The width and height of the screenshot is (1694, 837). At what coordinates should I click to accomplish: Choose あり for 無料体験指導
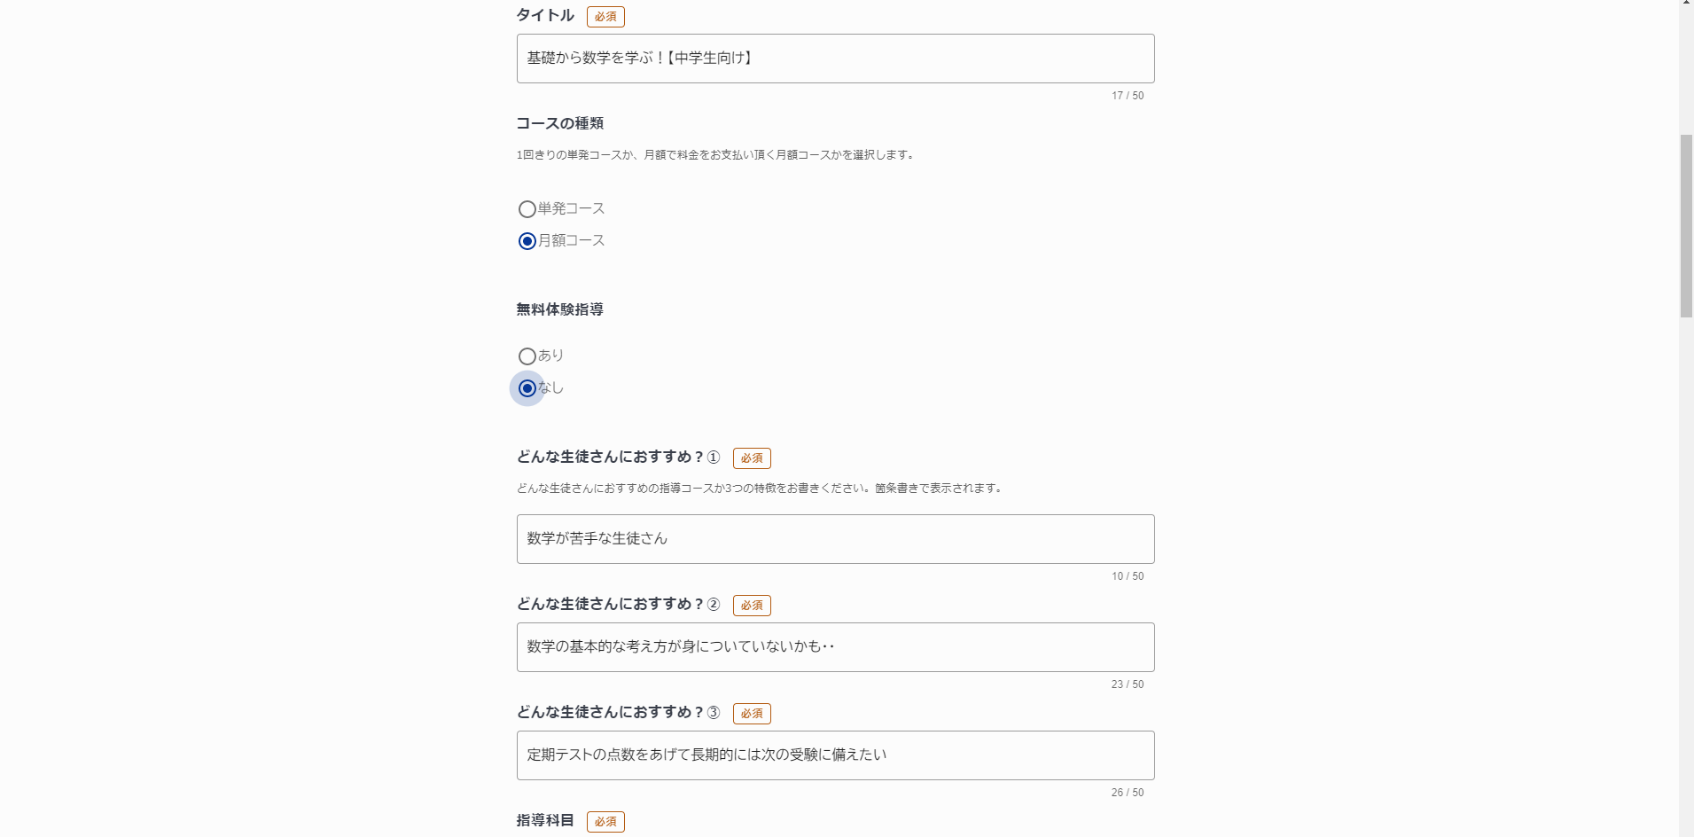(x=527, y=356)
